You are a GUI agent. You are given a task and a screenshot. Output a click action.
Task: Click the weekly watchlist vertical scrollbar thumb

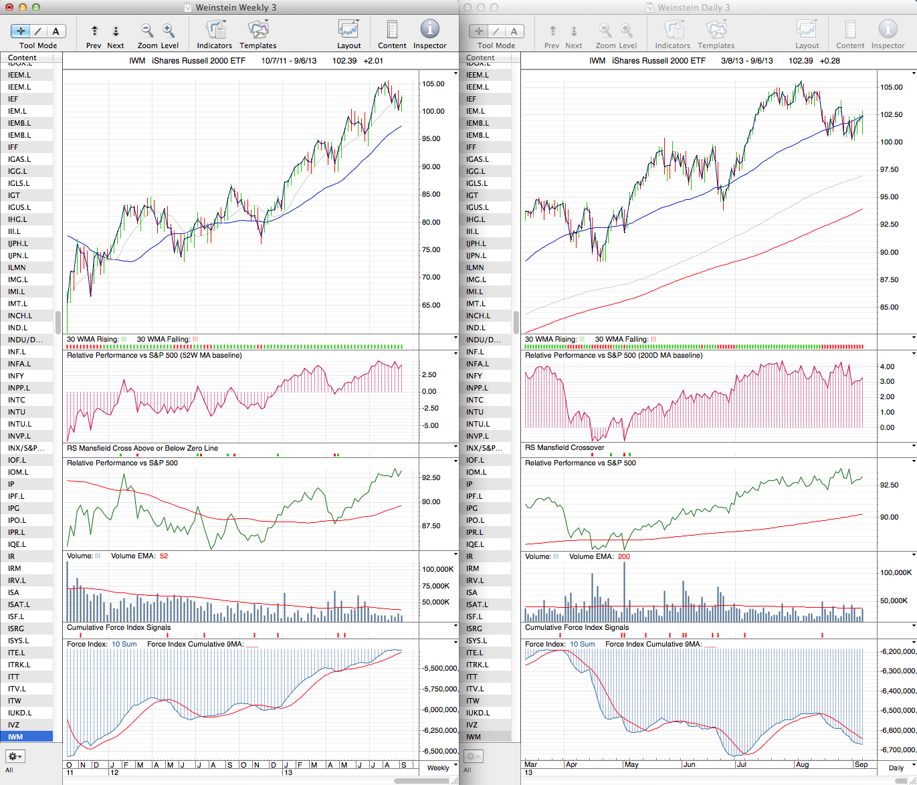[x=58, y=322]
